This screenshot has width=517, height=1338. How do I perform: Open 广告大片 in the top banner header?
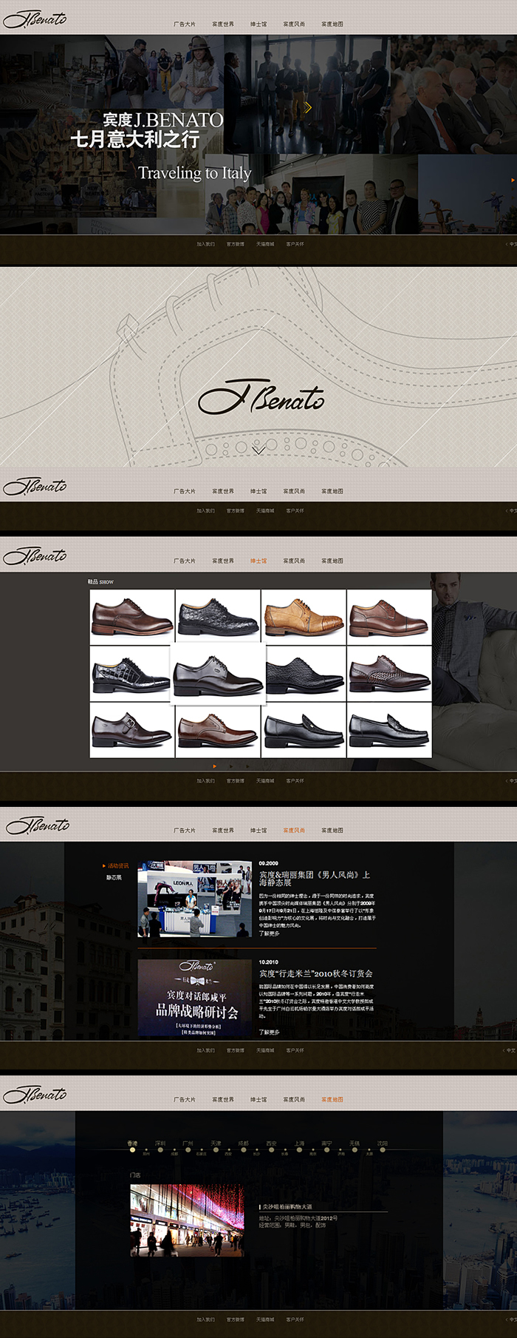point(185,24)
